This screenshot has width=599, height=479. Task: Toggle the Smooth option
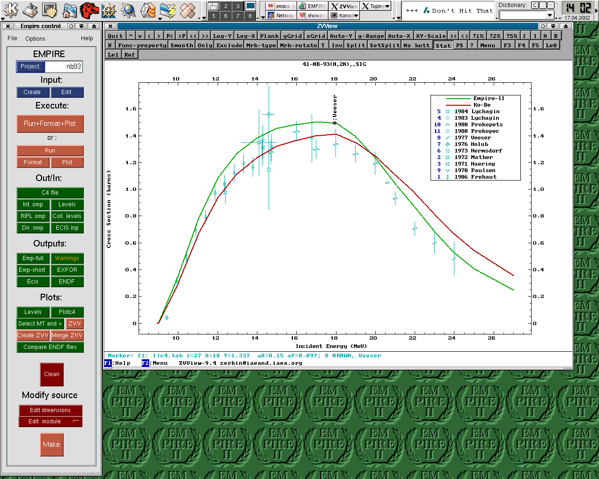coord(182,45)
